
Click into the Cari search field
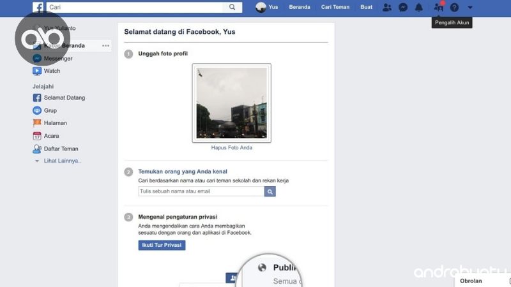tap(135, 7)
